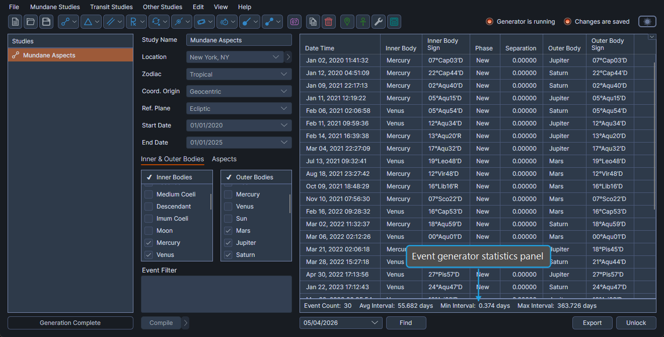This screenshot has width=664, height=337.
Task: Check Sun in the Outer Bodies list
Action: point(228,219)
